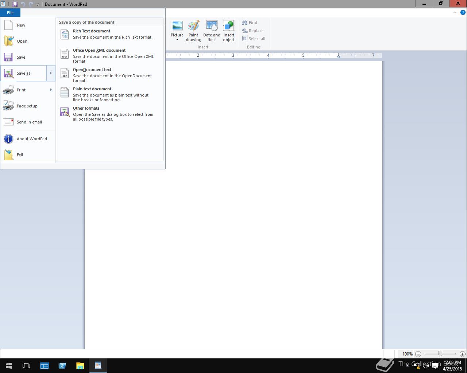Click Find in Editing group

click(x=250, y=23)
